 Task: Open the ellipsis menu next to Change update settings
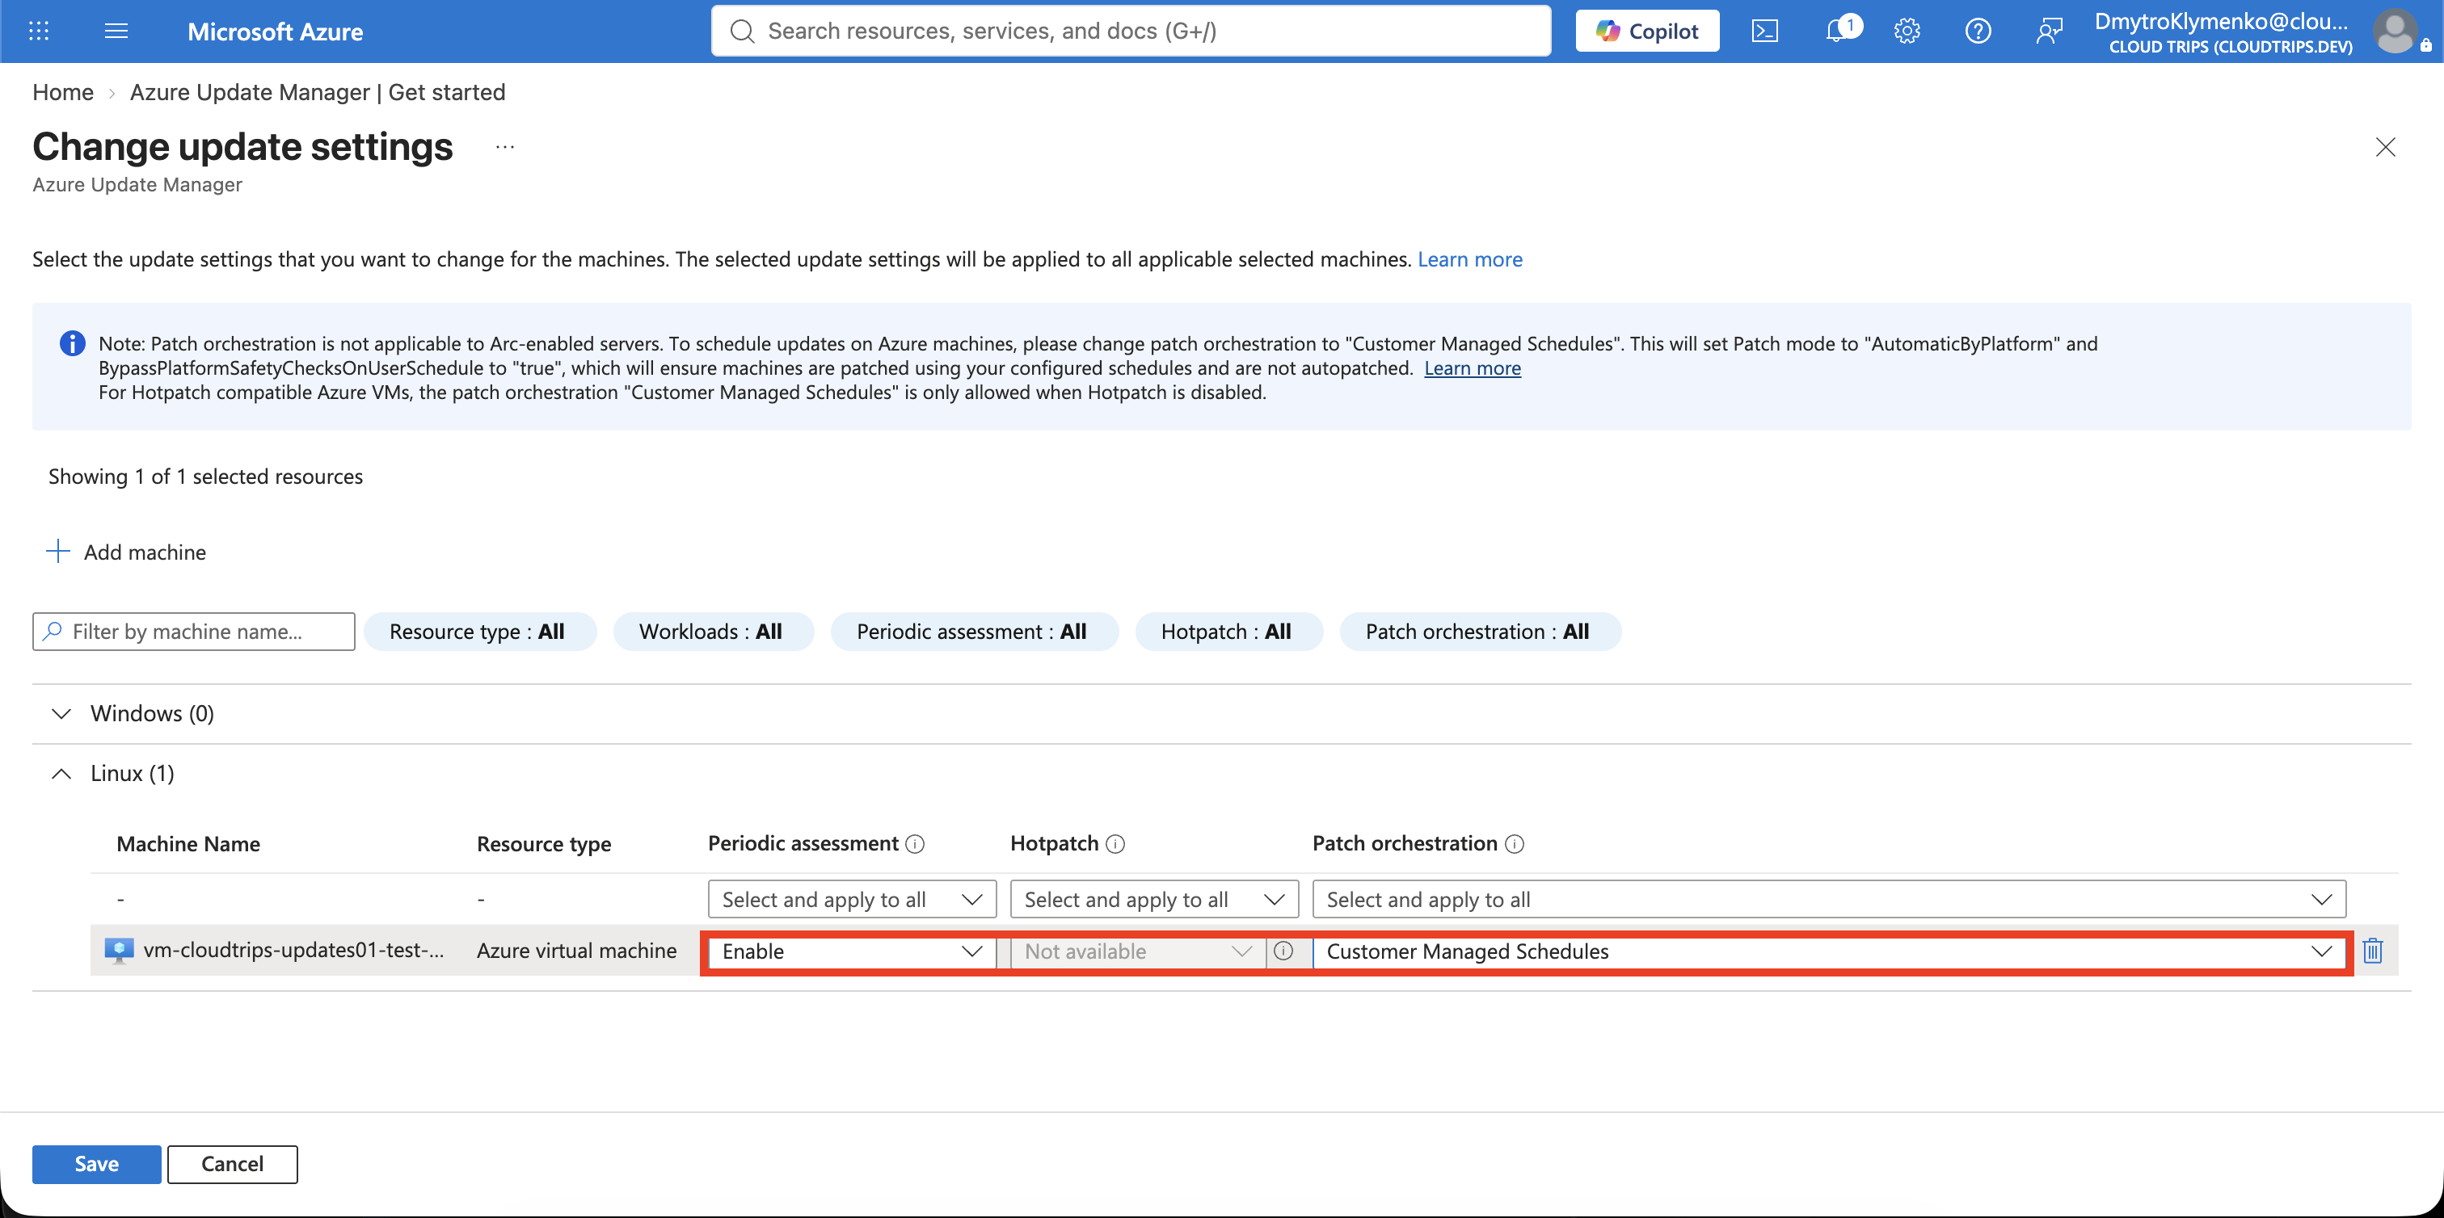[x=505, y=147]
